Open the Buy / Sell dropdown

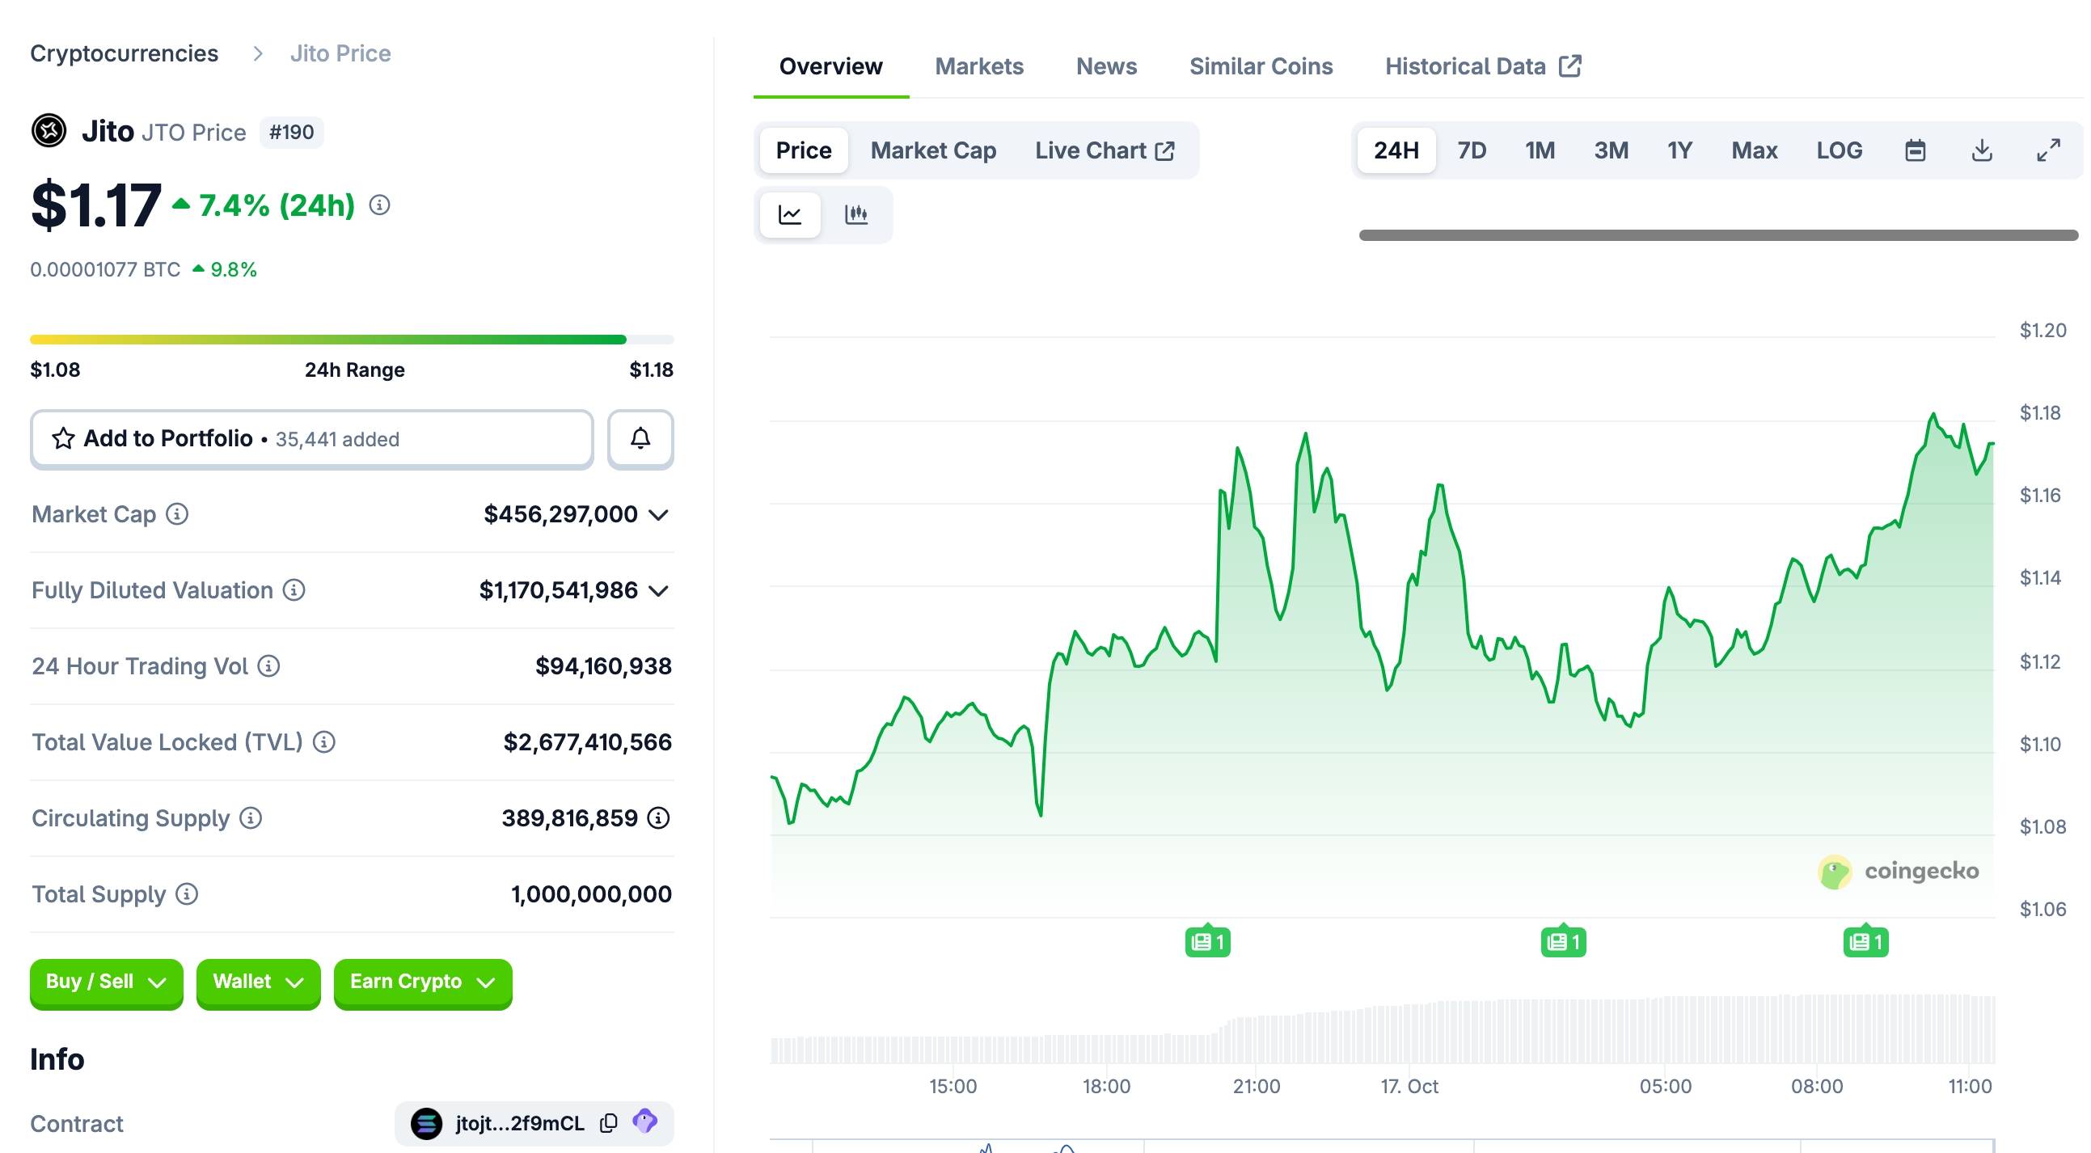click(107, 982)
